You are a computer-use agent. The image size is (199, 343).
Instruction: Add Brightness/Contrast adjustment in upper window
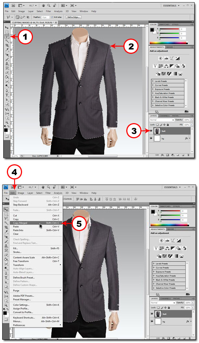tap(161, 58)
